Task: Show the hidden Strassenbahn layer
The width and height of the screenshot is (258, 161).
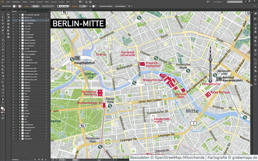Action: pyautogui.click(x=13, y=60)
